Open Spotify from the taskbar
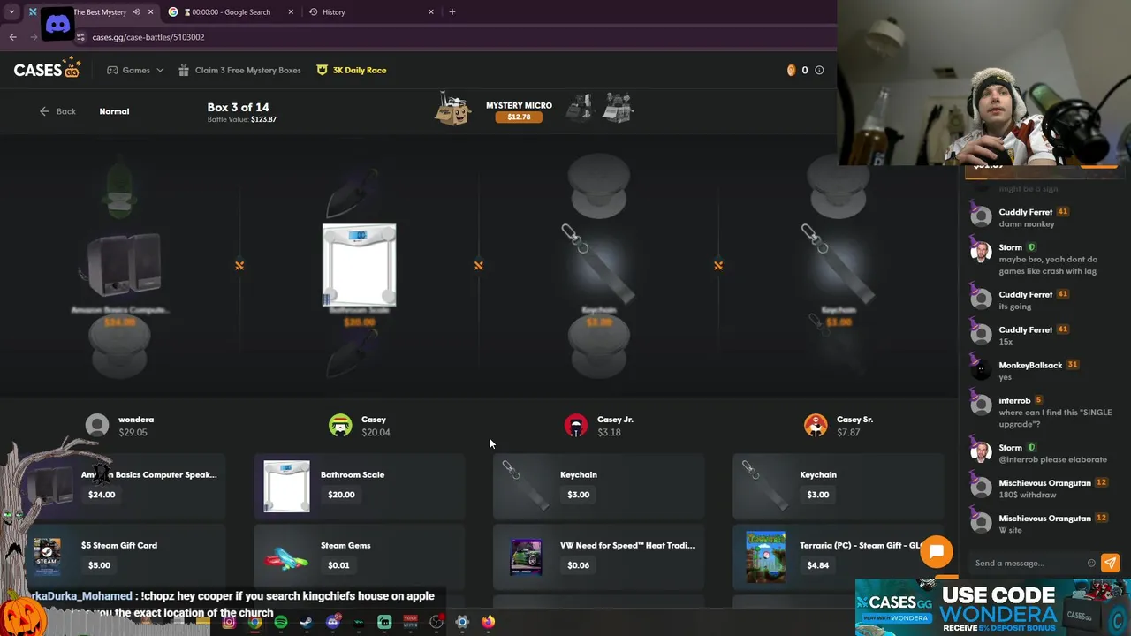The height and width of the screenshot is (636, 1131). [281, 622]
